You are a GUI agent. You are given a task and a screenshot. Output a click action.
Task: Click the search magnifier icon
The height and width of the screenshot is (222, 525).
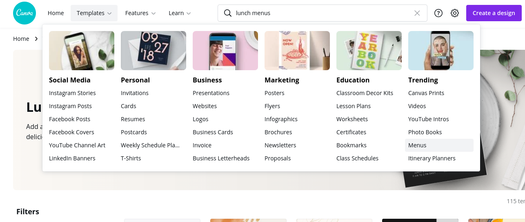(x=228, y=13)
